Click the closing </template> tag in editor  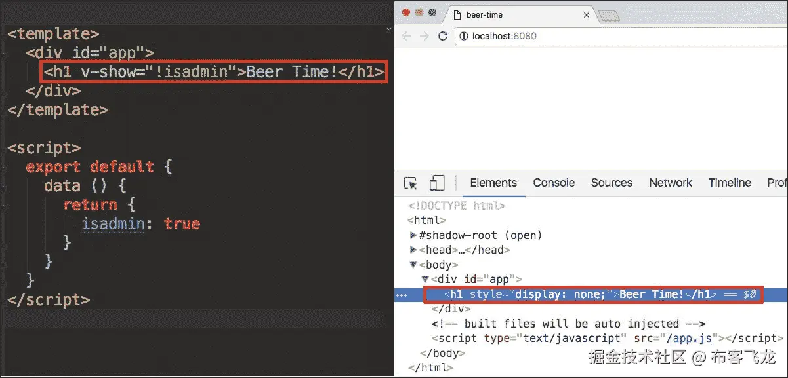[x=58, y=109]
